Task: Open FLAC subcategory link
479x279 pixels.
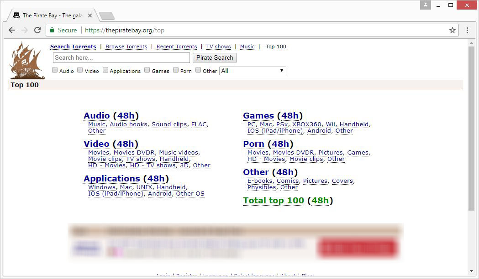Action: click(x=199, y=124)
